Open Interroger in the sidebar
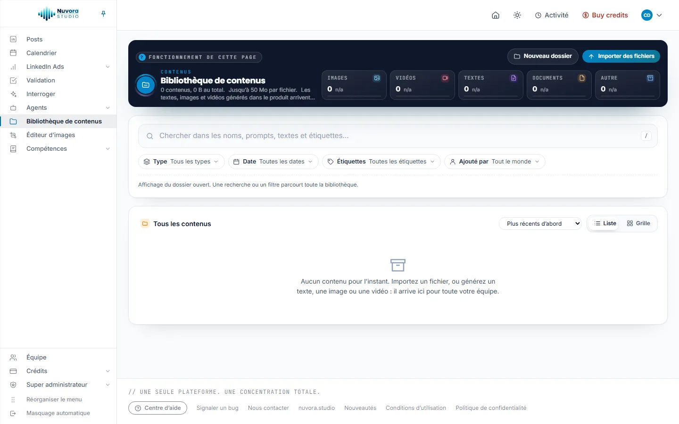This screenshot has height=424, width=679. pyautogui.click(x=58, y=94)
